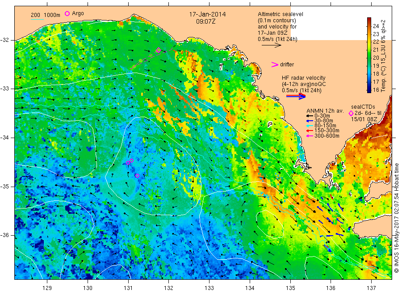Click the cyan 80-150m ANMN arrow symbol

pyautogui.click(x=310, y=126)
